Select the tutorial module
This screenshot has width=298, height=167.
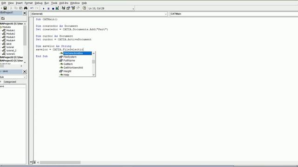coord(10,47)
